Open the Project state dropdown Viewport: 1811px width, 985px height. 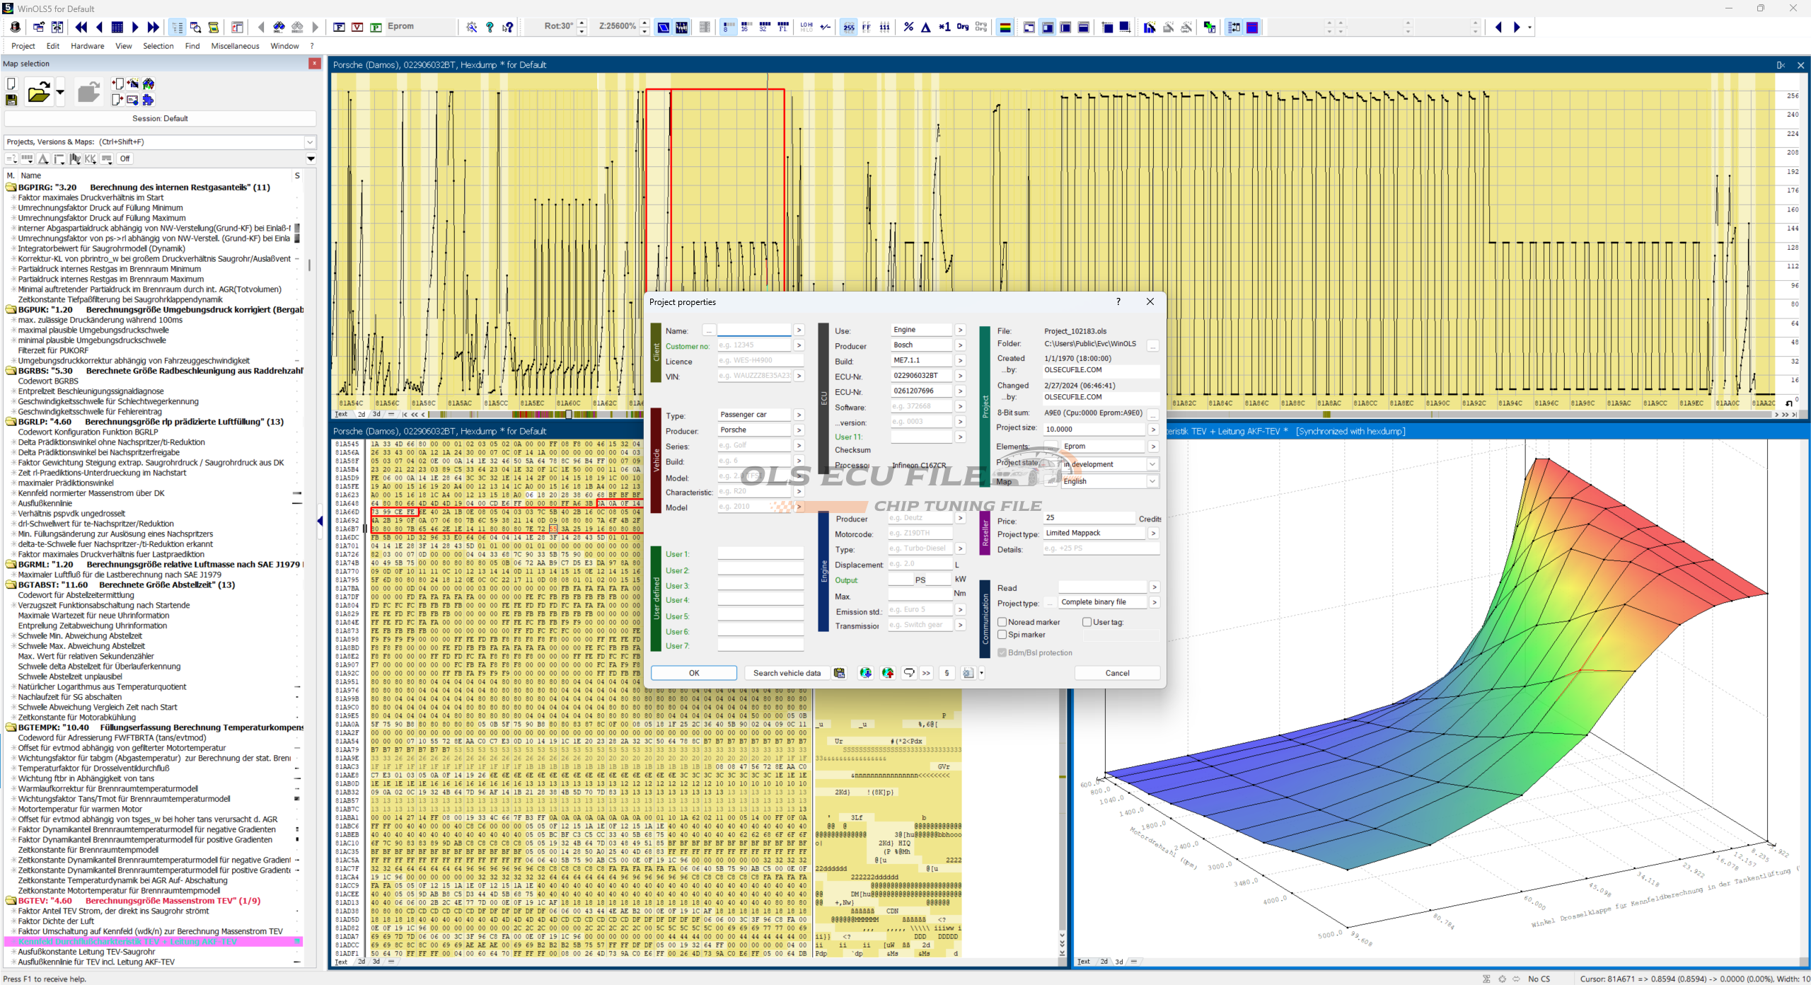tap(1152, 464)
